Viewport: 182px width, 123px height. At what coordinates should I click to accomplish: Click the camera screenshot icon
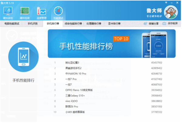coord(164,23)
